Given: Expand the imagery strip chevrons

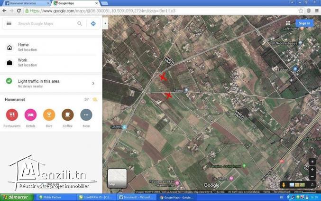Looking at the screenshot, I should pyautogui.click(x=312, y=185).
